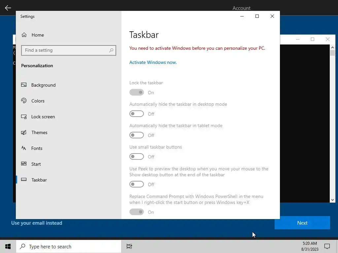Go to Themes settings page
The width and height of the screenshot is (338, 253).
coord(69,132)
